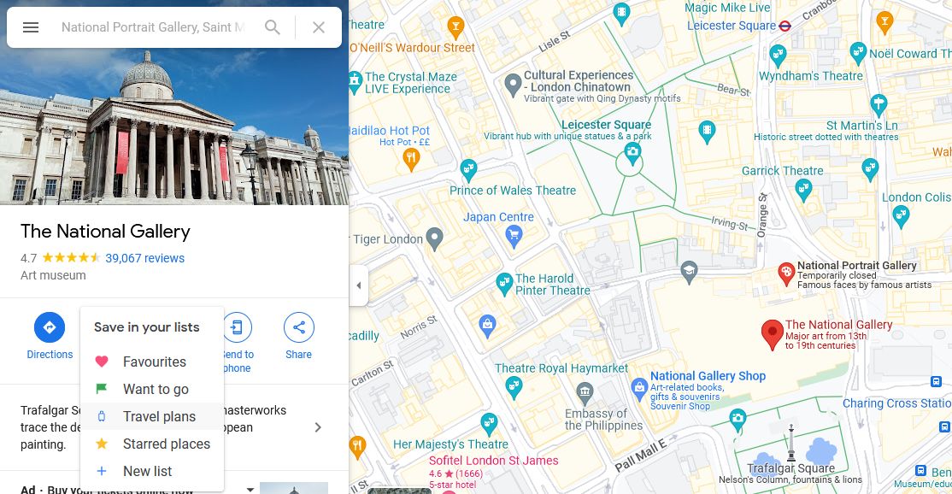Click the shopping bag pin near Norris St
The image size is (952, 494).
pyautogui.click(x=487, y=326)
